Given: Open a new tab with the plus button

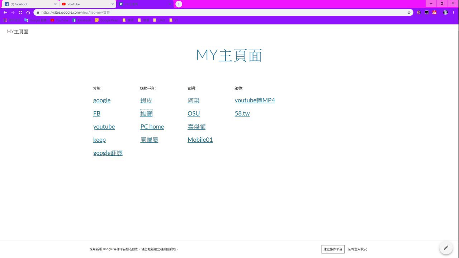Looking at the screenshot, I should [179, 4].
